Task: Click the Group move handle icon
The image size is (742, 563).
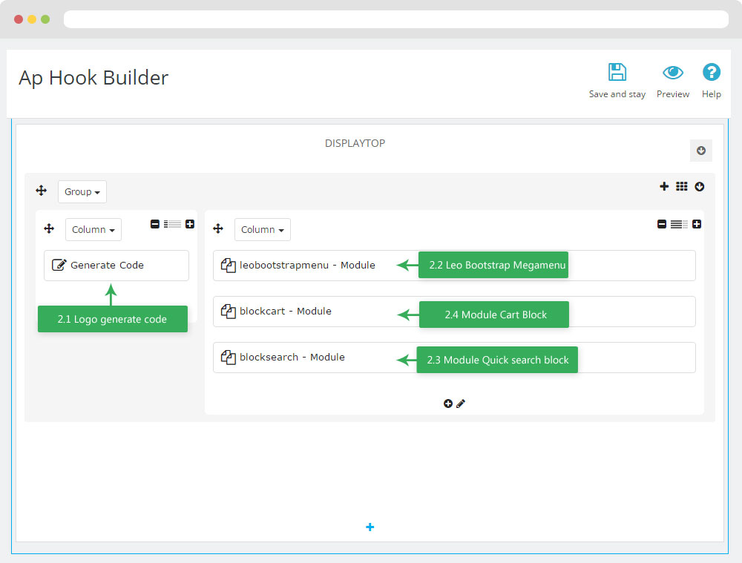Action: click(41, 191)
